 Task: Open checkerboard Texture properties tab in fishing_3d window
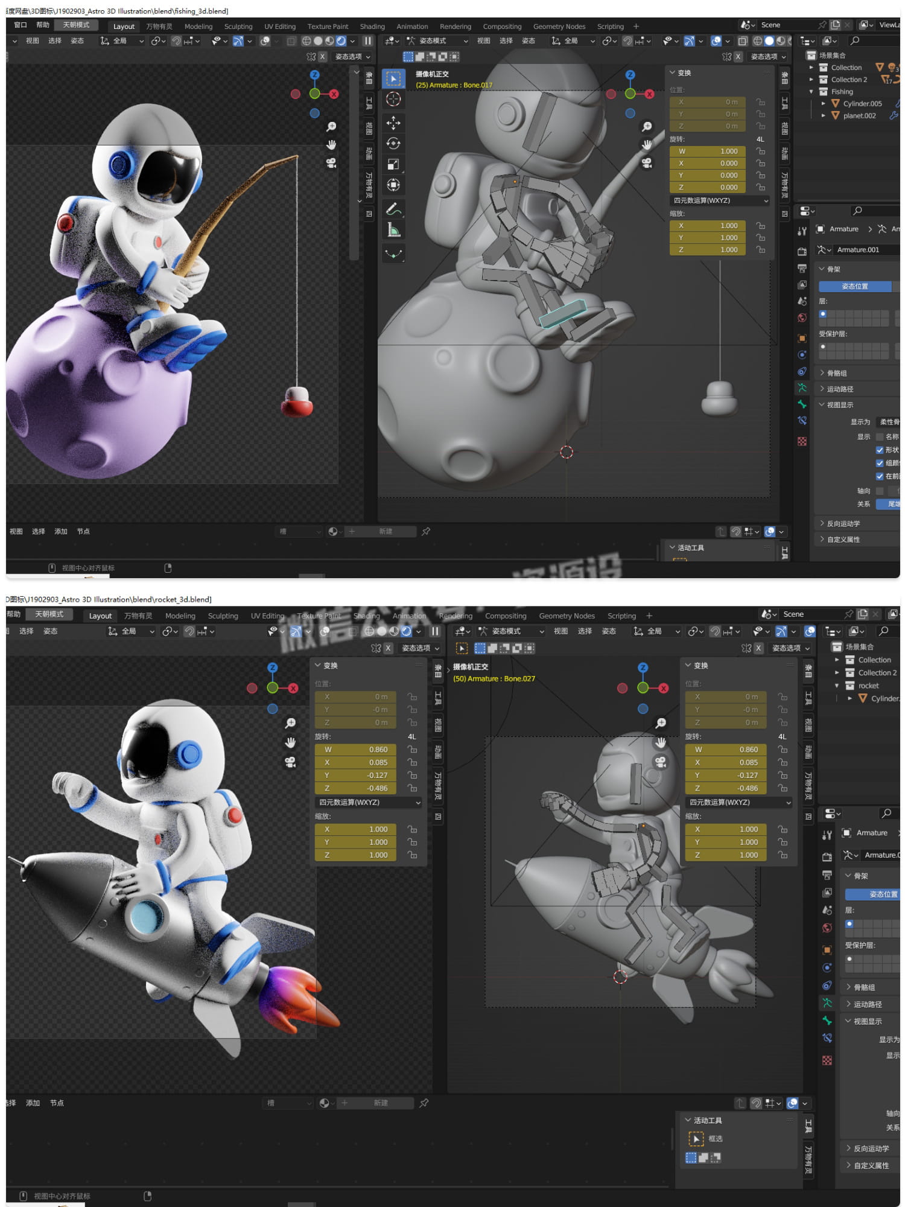[802, 442]
